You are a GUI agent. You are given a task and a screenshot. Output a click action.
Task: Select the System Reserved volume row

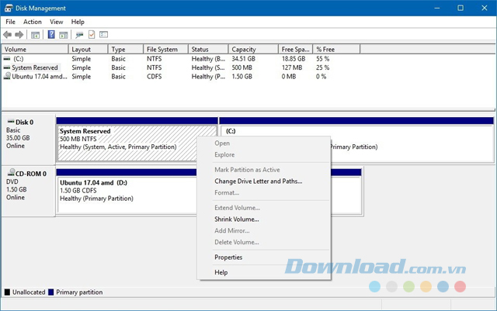coord(181,67)
